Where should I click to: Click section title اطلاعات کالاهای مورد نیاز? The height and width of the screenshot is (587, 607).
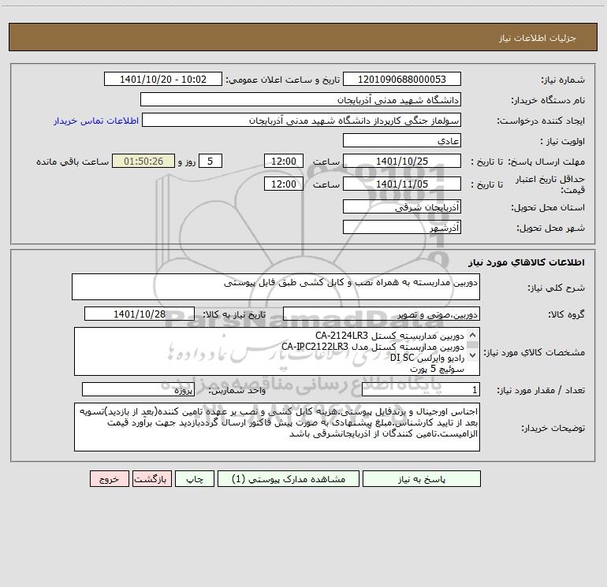click(x=526, y=262)
